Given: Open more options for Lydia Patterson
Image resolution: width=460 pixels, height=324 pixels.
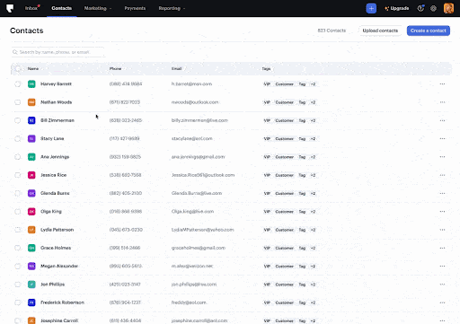Looking at the screenshot, I should click(442, 230).
